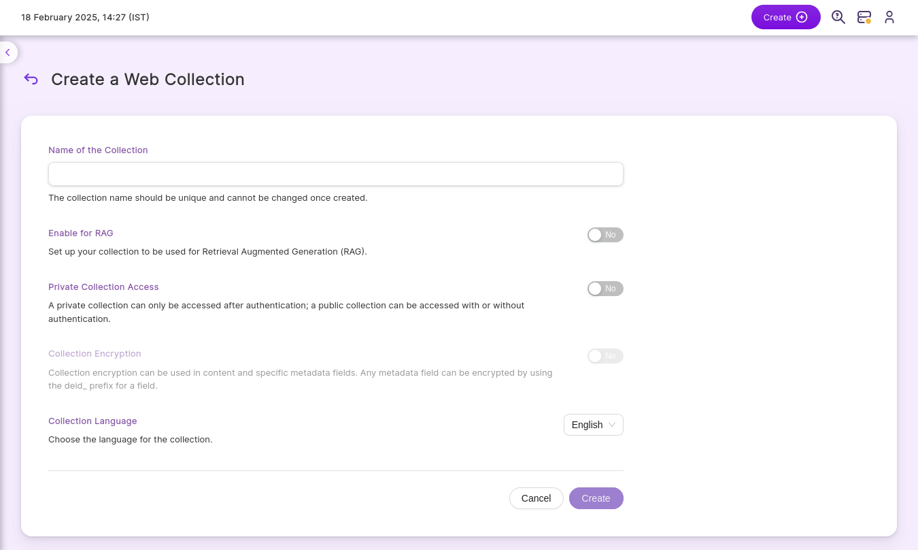Viewport: 918px width, 550px height.
Task: Click the Collection Language label
Action: pyautogui.click(x=92, y=421)
